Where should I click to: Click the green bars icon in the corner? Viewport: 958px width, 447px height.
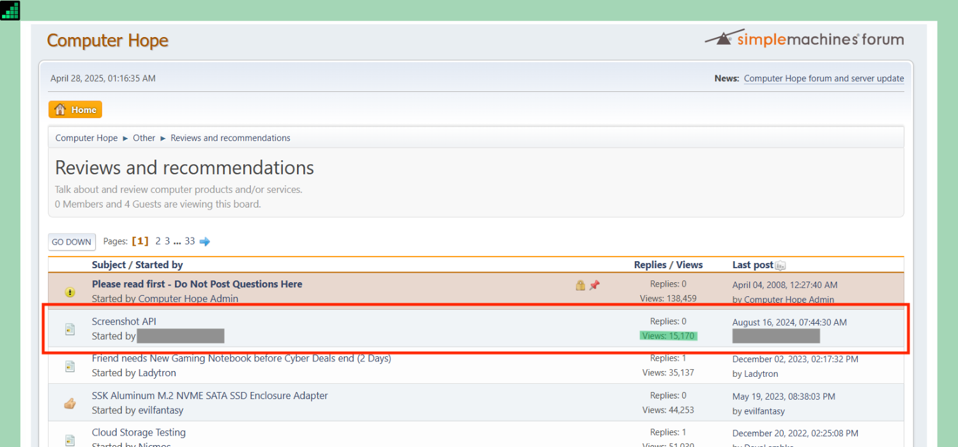coord(10,10)
